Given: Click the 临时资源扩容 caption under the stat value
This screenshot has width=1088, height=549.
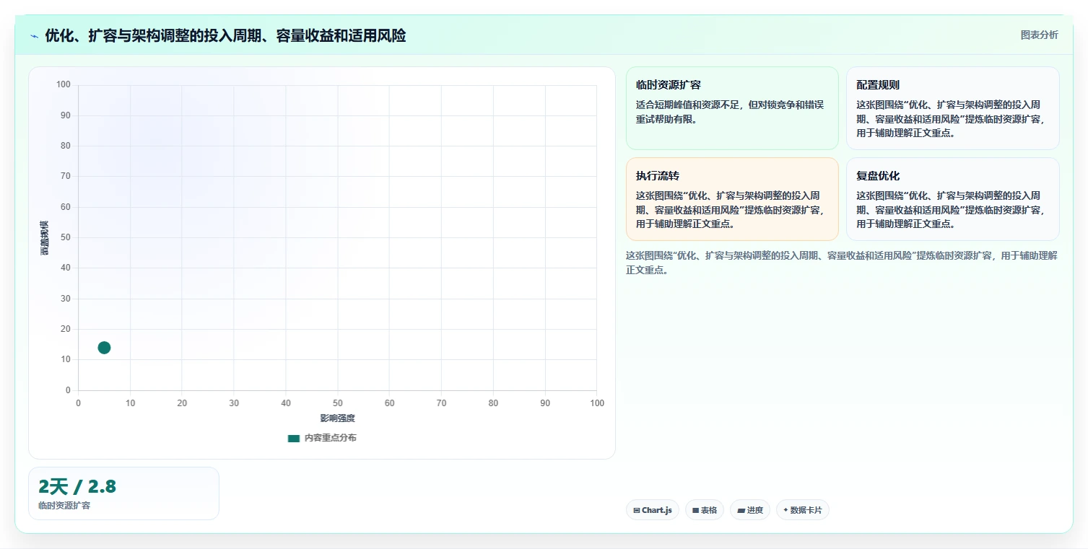Looking at the screenshot, I should [64, 506].
